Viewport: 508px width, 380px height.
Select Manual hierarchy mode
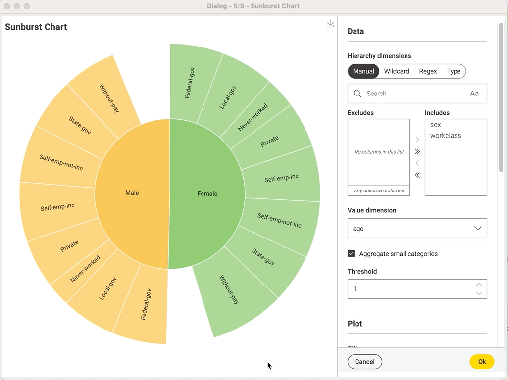coord(363,71)
